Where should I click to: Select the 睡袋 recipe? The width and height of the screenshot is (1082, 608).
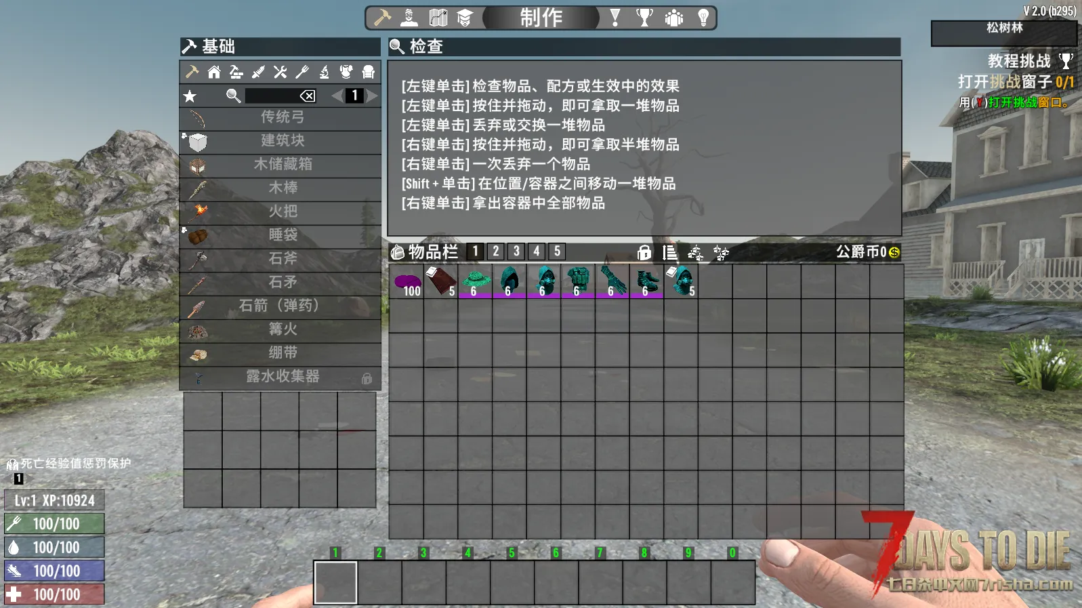coord(280,235)
